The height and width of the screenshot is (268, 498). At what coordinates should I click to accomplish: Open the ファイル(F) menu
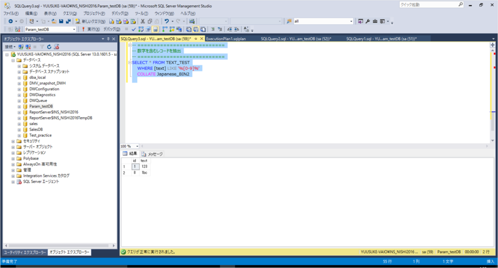[11, 13]
